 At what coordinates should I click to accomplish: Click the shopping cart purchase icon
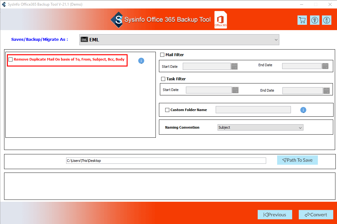[x=302, y=20]
